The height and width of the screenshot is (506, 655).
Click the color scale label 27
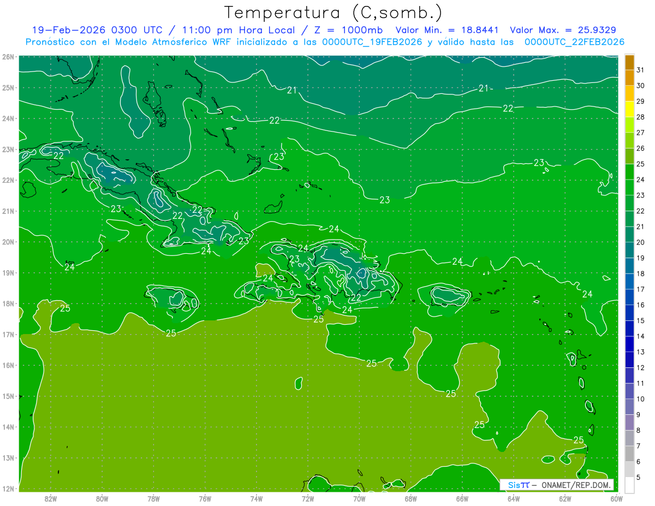(x=640, y=133)
